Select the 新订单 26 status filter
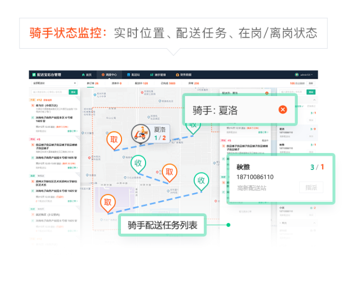Viewport: 350px width, 284px height. click(x=93, y=83)
